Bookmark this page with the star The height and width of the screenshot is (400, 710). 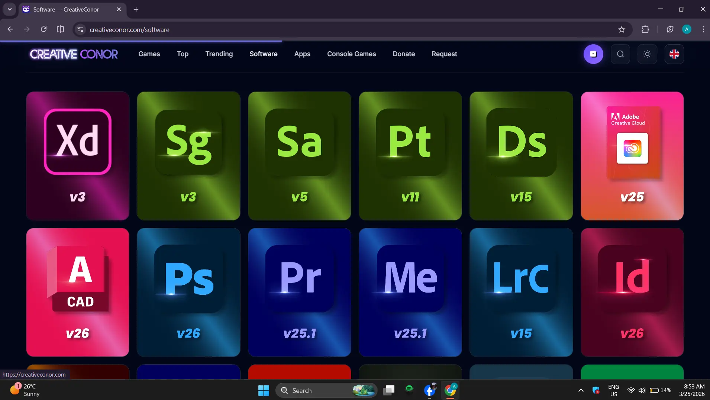pyautogui.click(x=622, y=29)
